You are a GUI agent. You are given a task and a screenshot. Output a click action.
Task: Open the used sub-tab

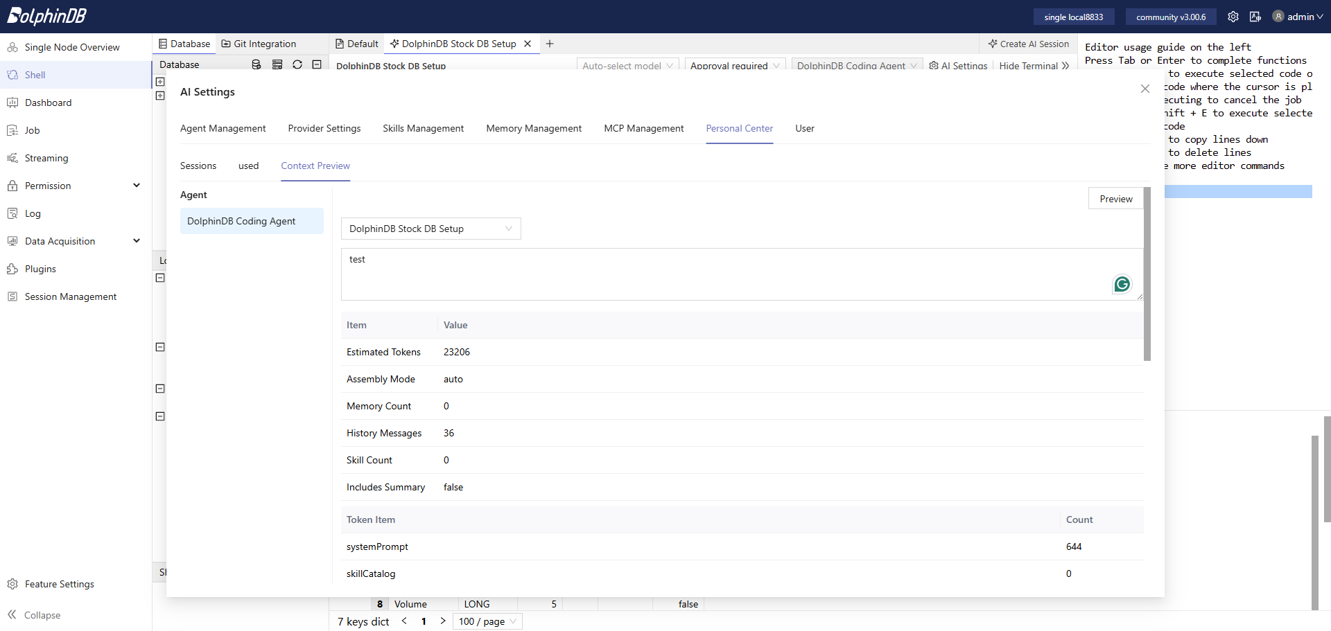pyautogui.click(x=249, y=166)
